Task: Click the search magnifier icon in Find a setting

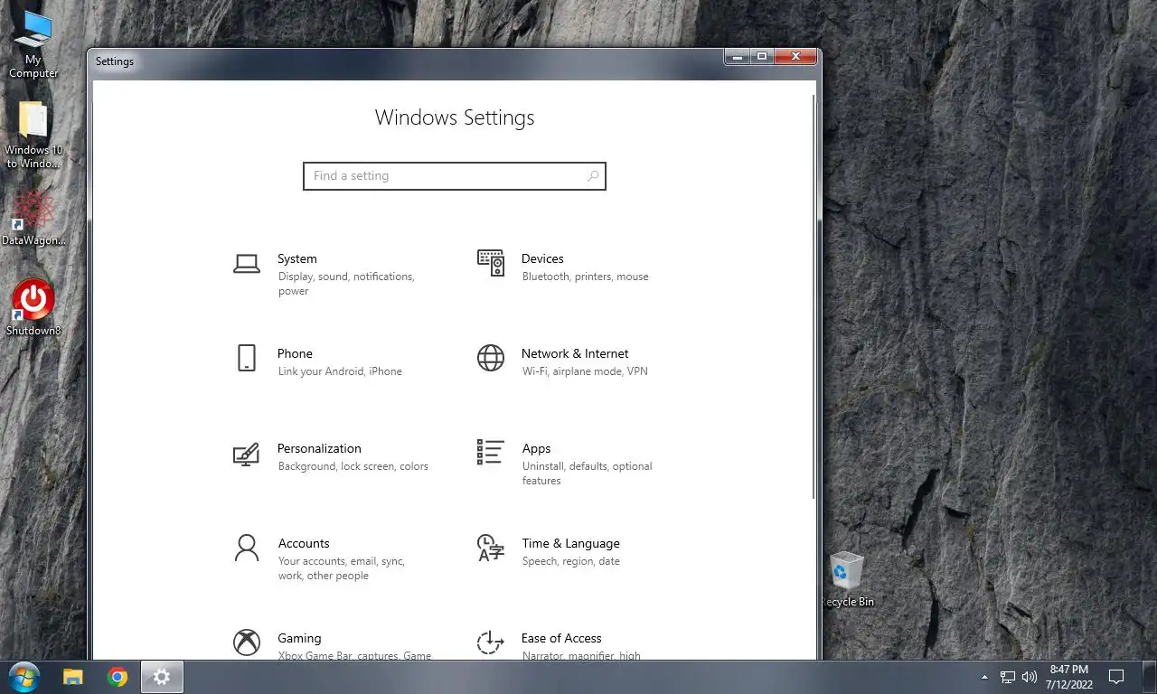Action: coord(592,176)
